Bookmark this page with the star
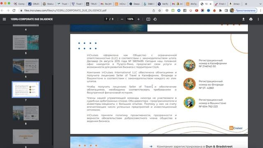The image size is (263, 148). 159,10
